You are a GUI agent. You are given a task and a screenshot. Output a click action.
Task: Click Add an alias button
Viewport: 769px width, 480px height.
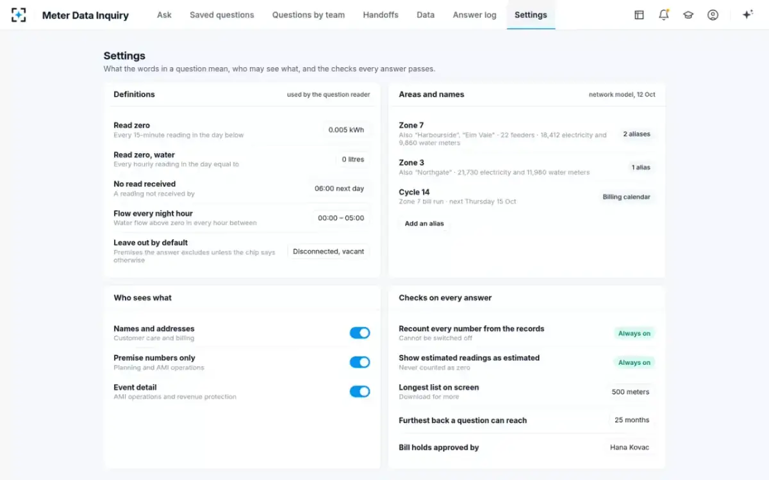pyautogui.click(x=424, y=224)
